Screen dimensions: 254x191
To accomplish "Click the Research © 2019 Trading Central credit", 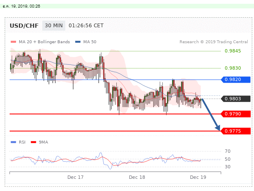I will [x=214, y=42].
